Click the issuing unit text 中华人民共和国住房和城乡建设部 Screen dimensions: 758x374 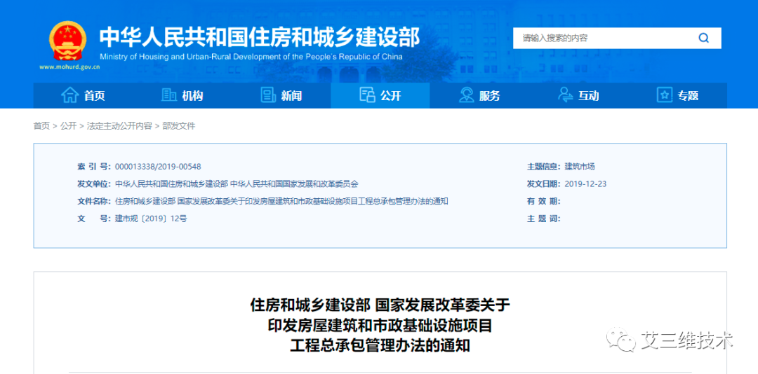(172, 184)
